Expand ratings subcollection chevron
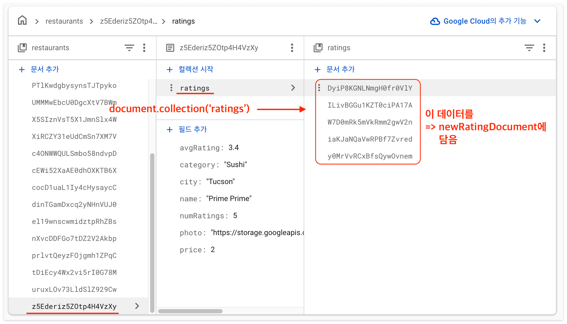This screenshot has height=324, width=567. (293, 88)
